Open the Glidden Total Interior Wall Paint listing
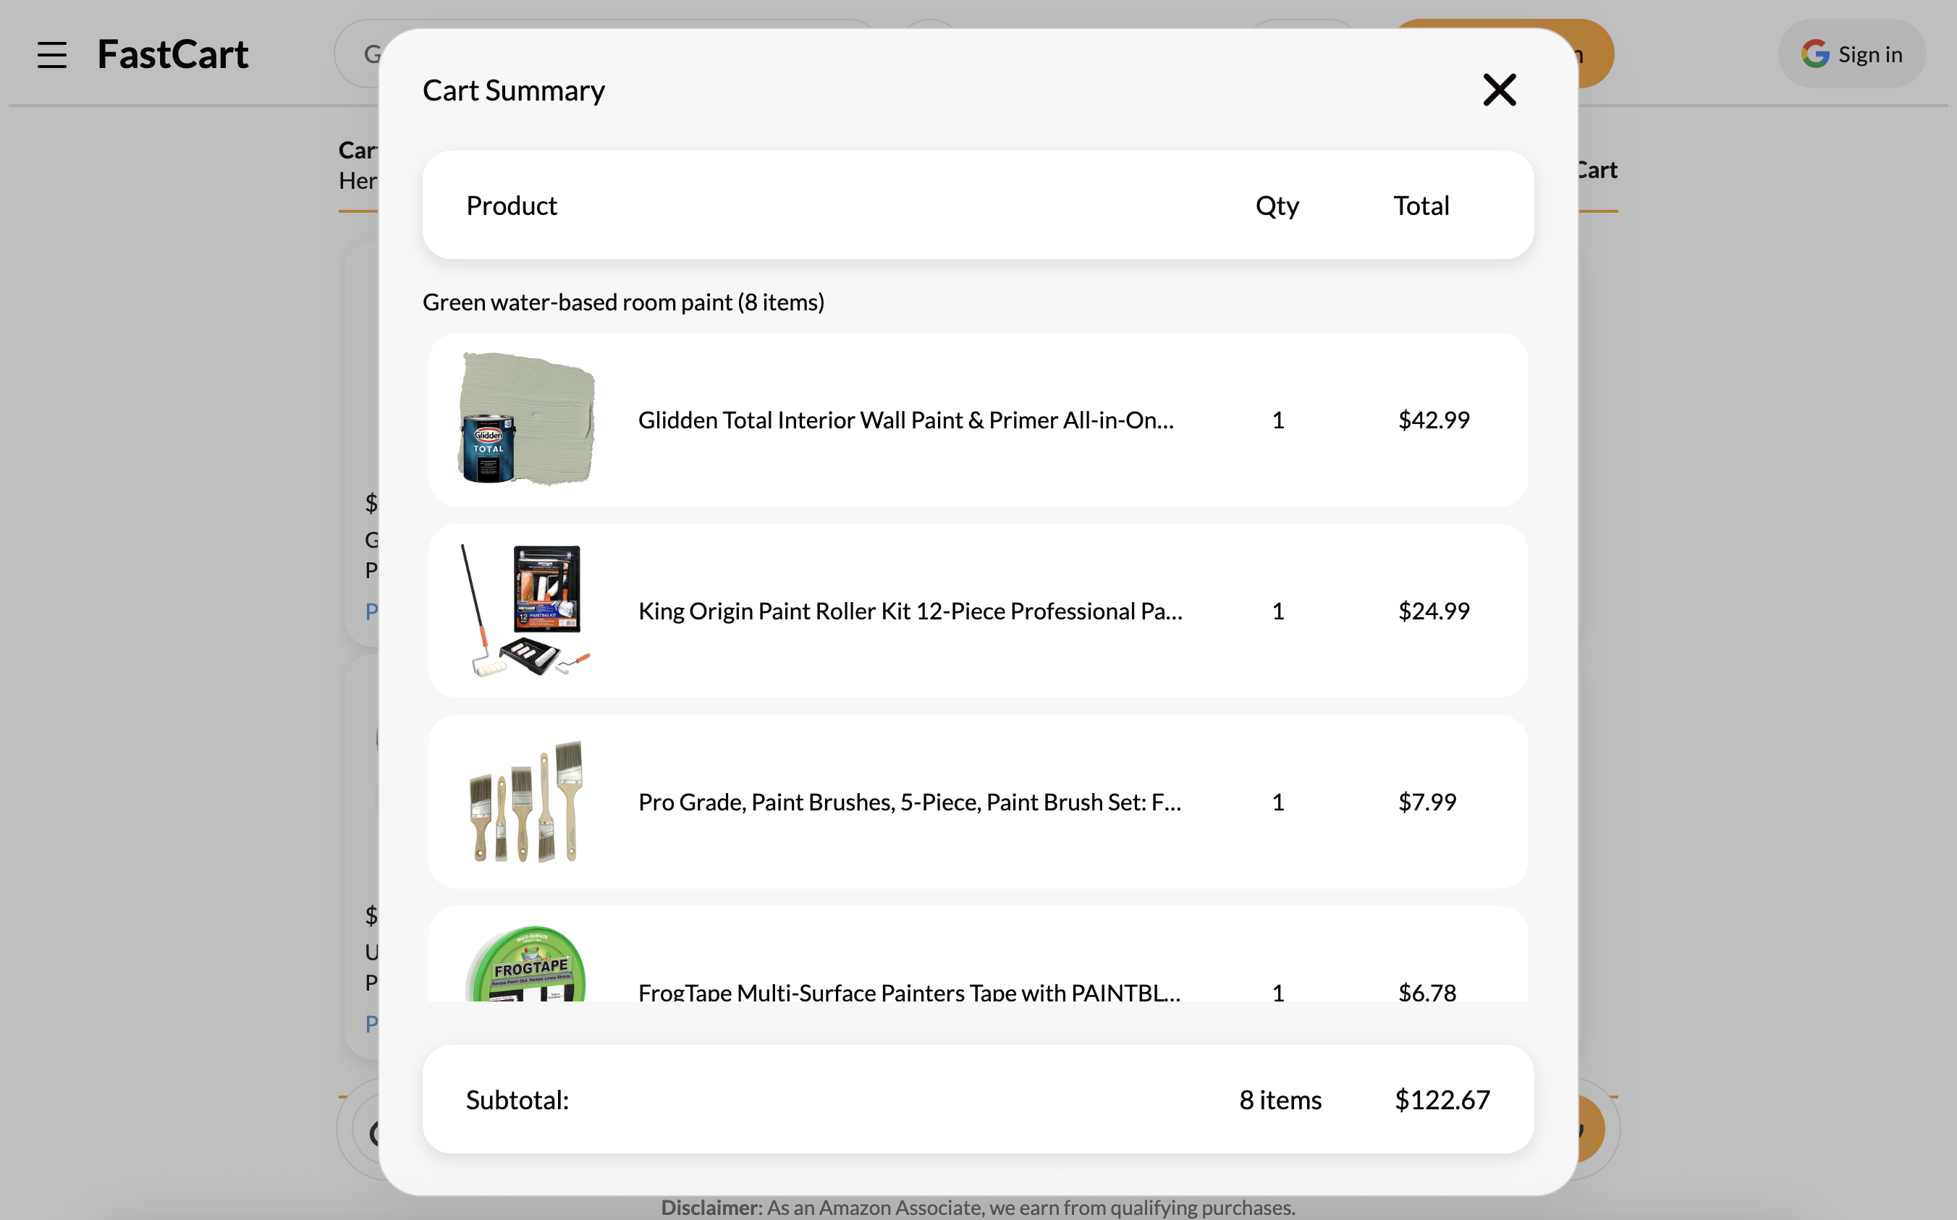 pyautogui.click(x=905, y=420)
